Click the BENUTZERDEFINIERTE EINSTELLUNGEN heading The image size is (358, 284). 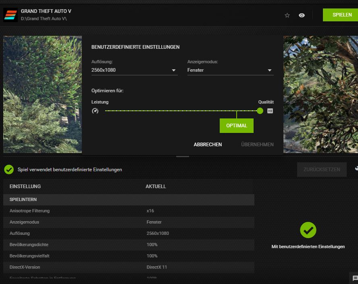[135, 47]
